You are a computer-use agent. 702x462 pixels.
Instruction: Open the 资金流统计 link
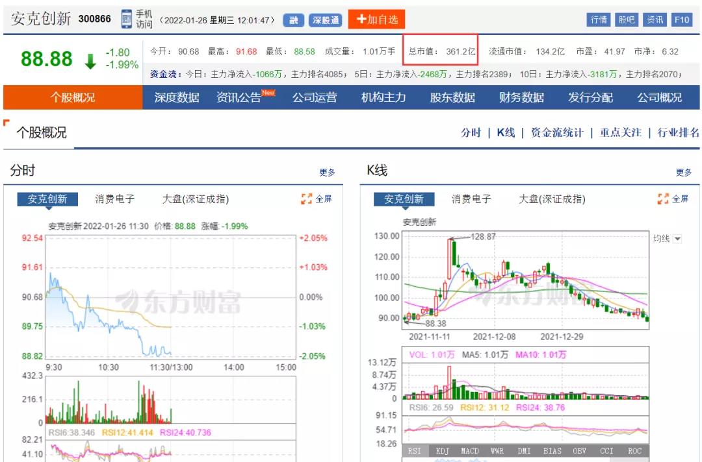556,132
